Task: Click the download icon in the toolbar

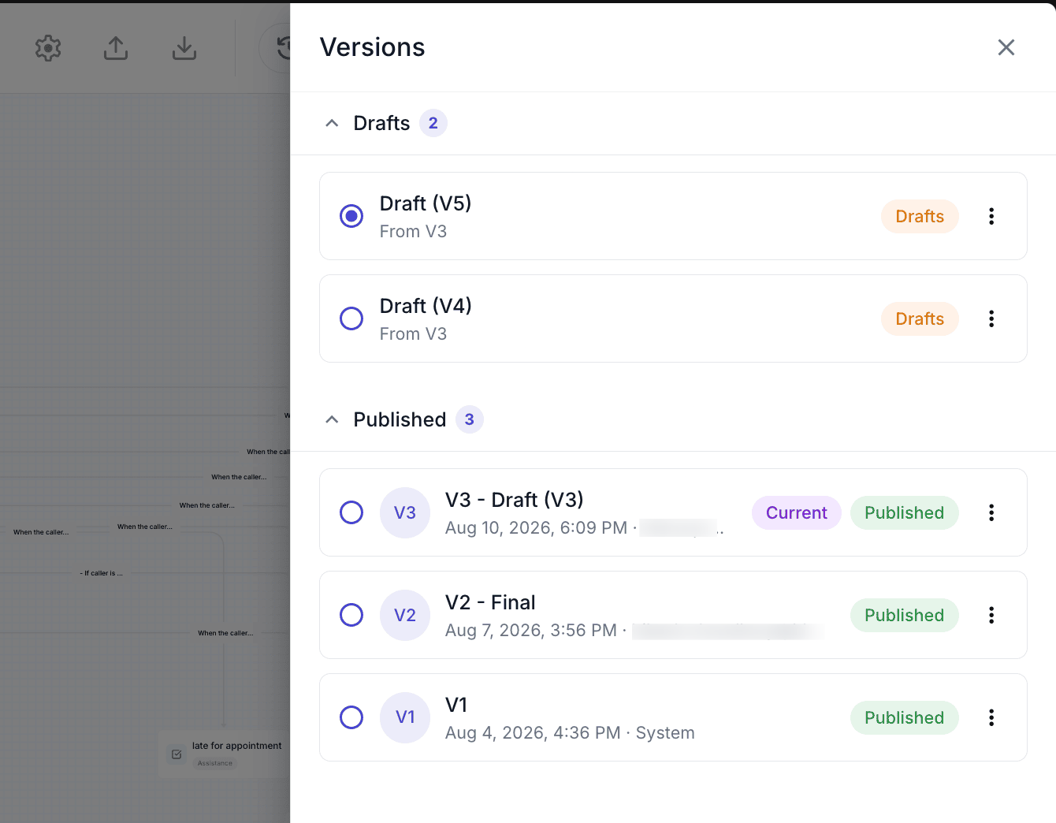Action: pyautogui.click(x=184, y=48)
